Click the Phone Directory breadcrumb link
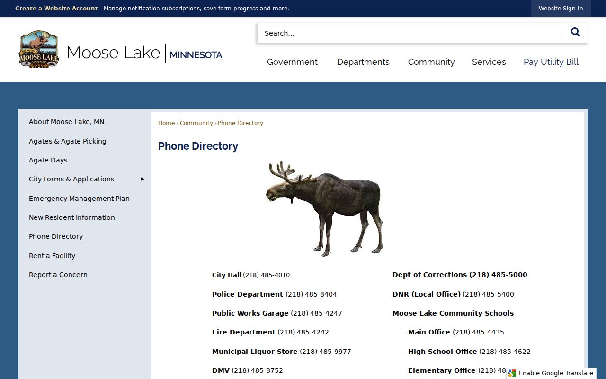 click(x=241, y=123)
